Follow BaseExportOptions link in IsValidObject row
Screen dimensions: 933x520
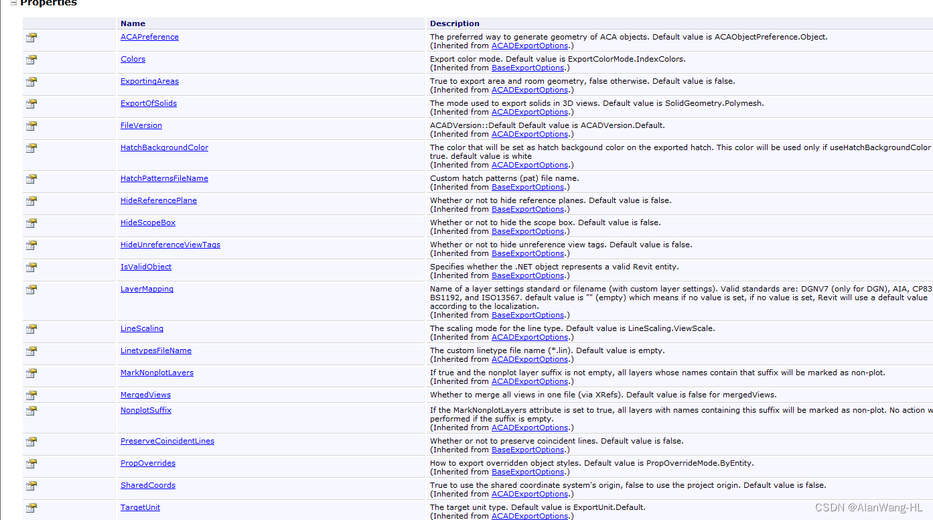pos(528,275)
